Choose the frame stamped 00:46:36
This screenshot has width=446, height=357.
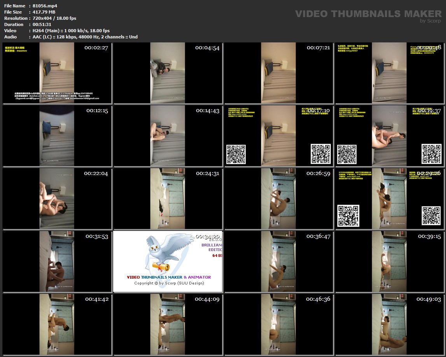tap(278, 324)
